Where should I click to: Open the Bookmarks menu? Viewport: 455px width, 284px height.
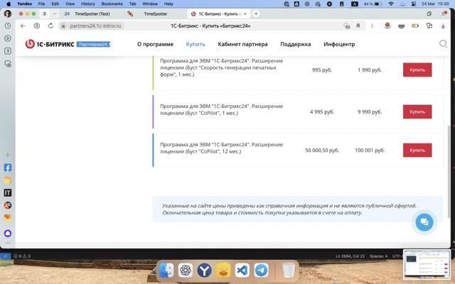coord(112,4)
